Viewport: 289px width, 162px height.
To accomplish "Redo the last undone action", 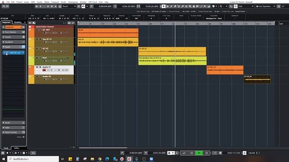I will tap(7, 6).
